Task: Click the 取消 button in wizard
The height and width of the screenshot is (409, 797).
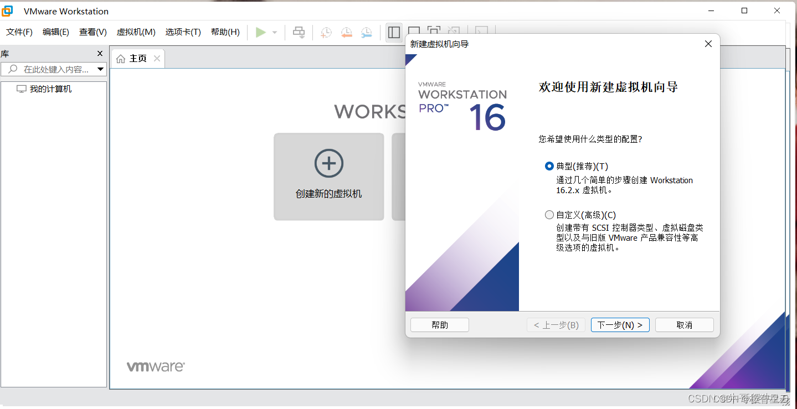Action: point(685,325)
